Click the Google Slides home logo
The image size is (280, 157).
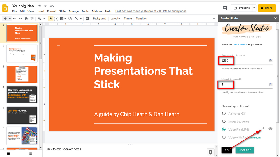[x=5, y=8]
